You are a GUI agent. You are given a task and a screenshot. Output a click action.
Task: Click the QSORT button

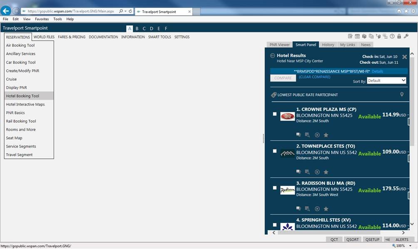(x=352, y=239)
